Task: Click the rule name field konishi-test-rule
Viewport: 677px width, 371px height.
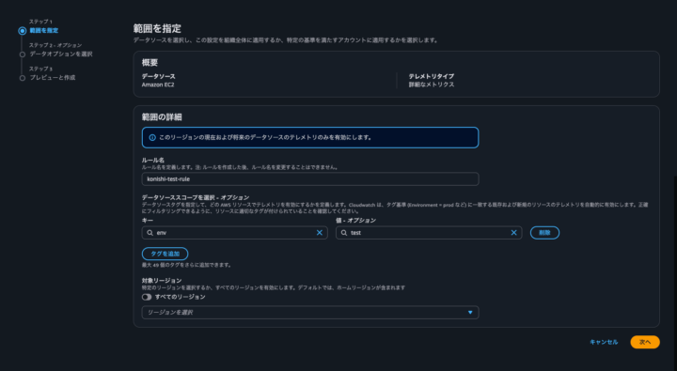Action: (x=310, y=179)
